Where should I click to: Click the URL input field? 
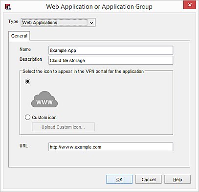[x=111, y=147]
